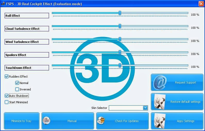Uncheck the Normal rudder option

click(x=17, y=83)
